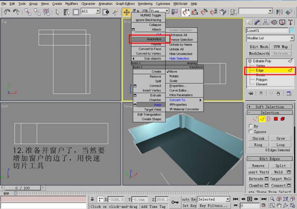This screenshot has height=209, width=297.
Task: Open the Utilities hammer panel tab
Action: tap(291, 22)
